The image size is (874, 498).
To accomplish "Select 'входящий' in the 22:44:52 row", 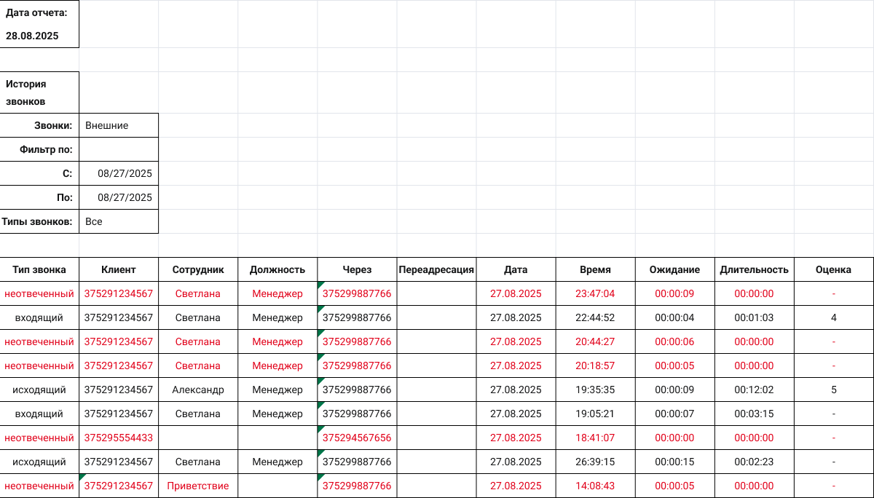I will click(39, 317).
